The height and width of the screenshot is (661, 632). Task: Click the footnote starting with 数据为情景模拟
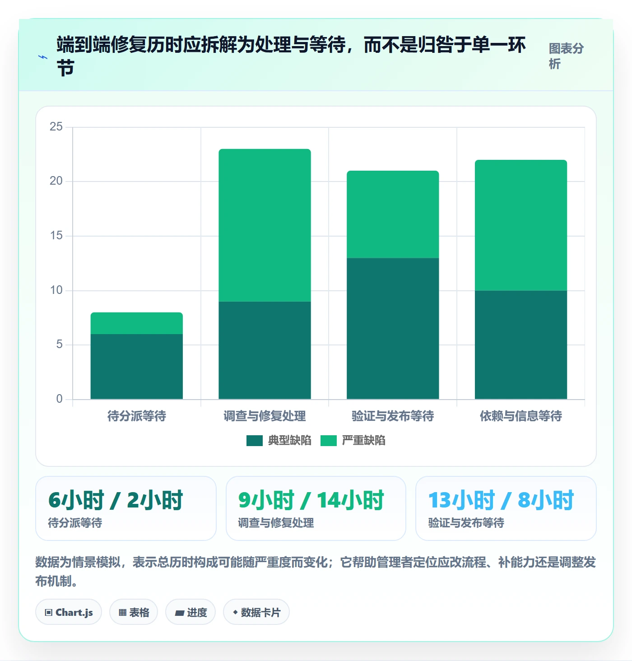point(316,572)
